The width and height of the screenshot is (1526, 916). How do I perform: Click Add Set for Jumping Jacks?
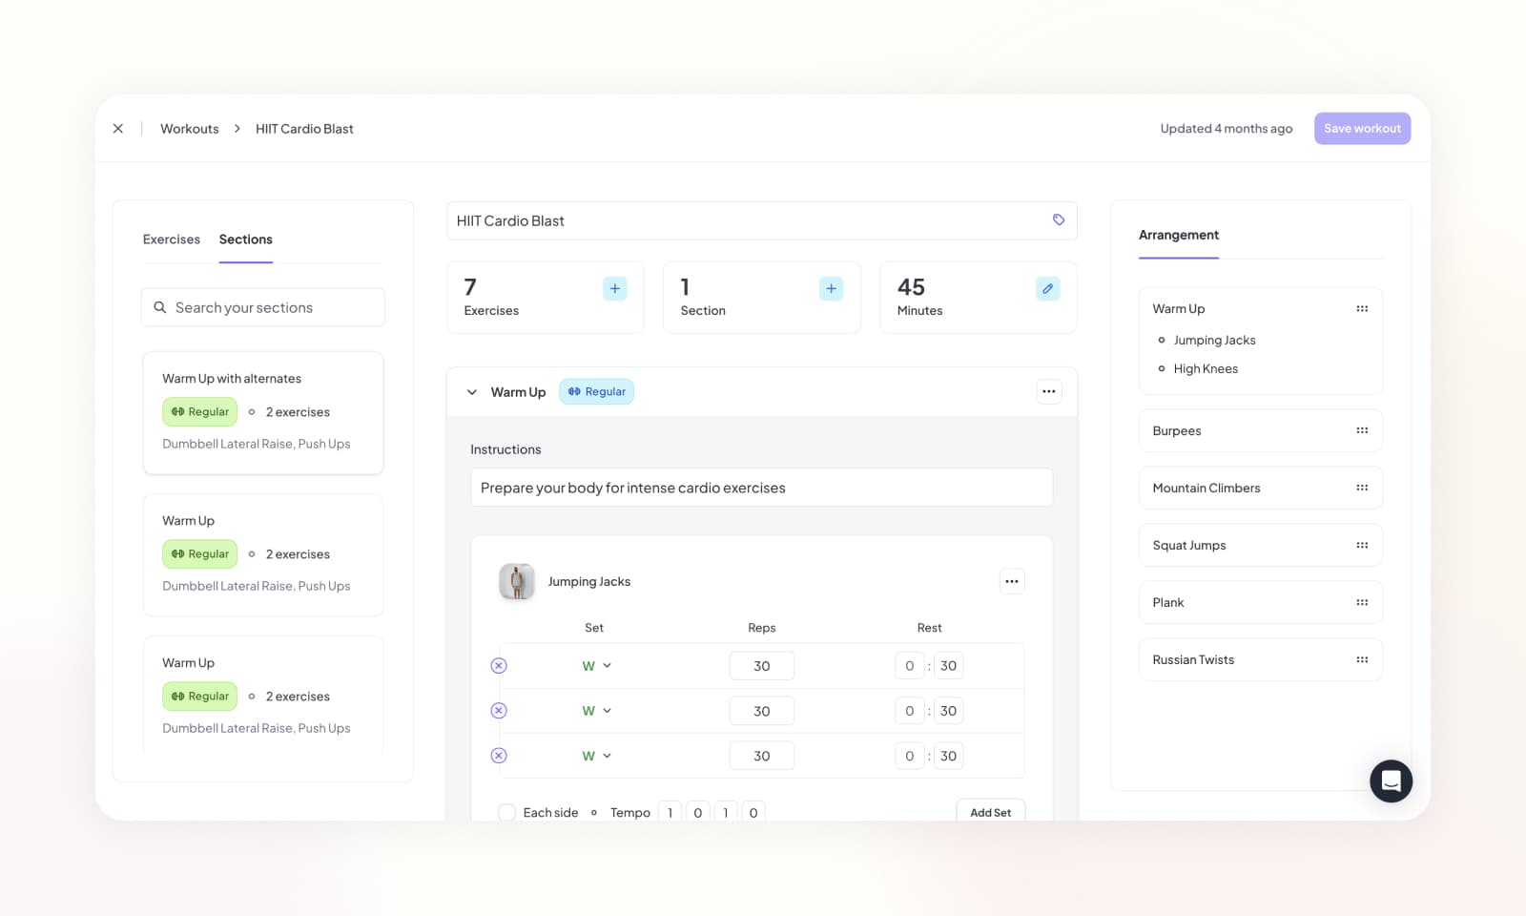click(991, 812)
